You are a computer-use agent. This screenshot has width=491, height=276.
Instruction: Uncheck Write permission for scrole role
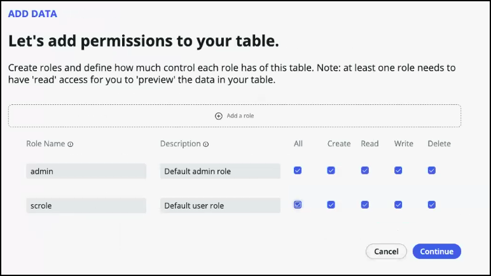[x=398, y=205]
